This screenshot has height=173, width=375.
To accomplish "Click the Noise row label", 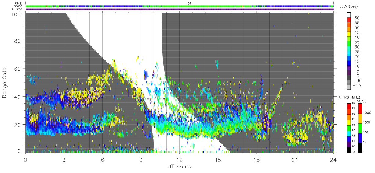I will coord(18,6).
